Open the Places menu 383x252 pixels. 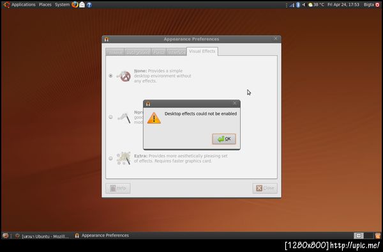point(45,4)
